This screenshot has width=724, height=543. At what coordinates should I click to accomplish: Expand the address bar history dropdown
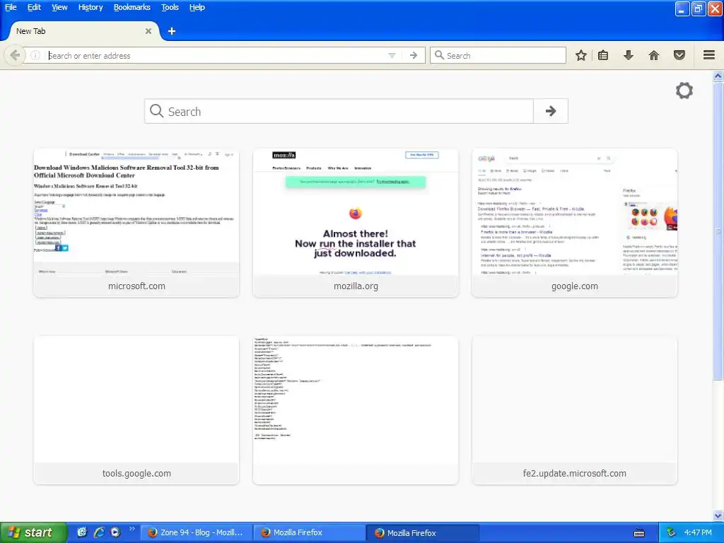pos(392,55)
